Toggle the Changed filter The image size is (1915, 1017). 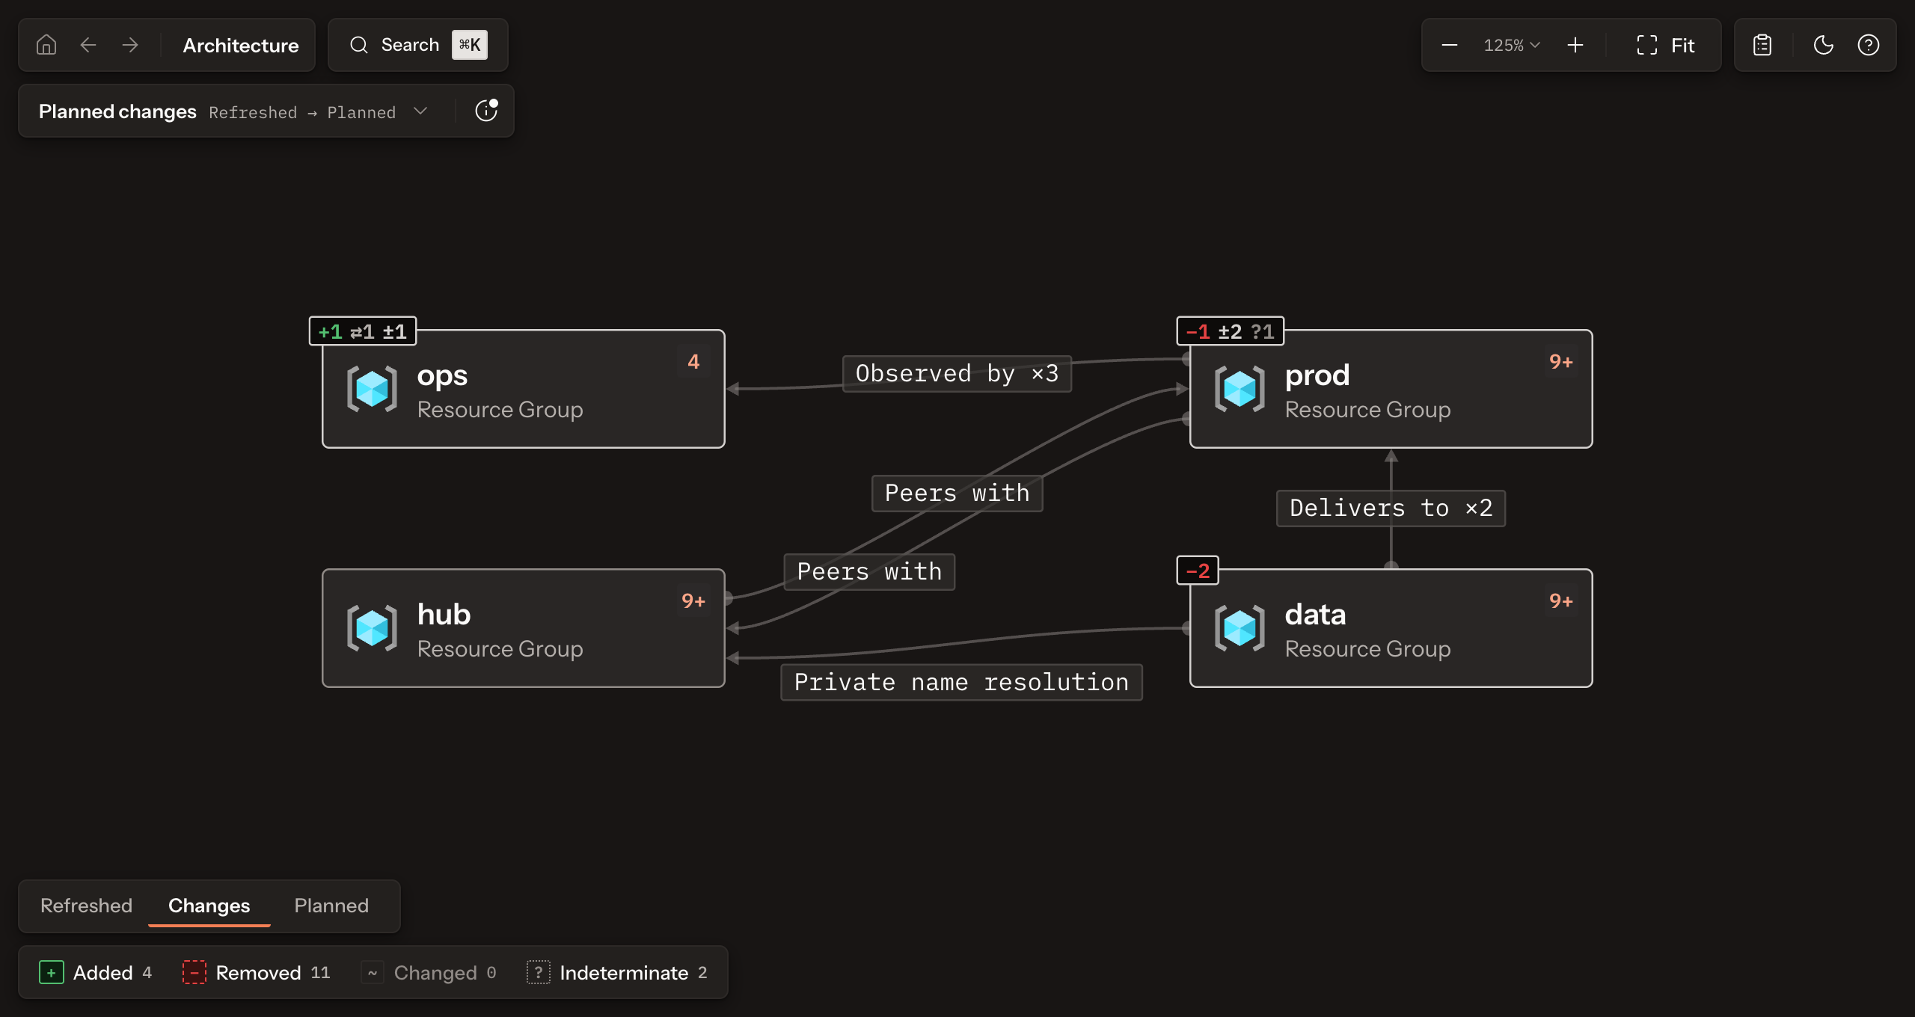(x=429, y=972)
